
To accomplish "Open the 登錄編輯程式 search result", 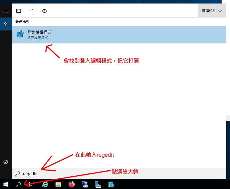I will click(119, 35).
